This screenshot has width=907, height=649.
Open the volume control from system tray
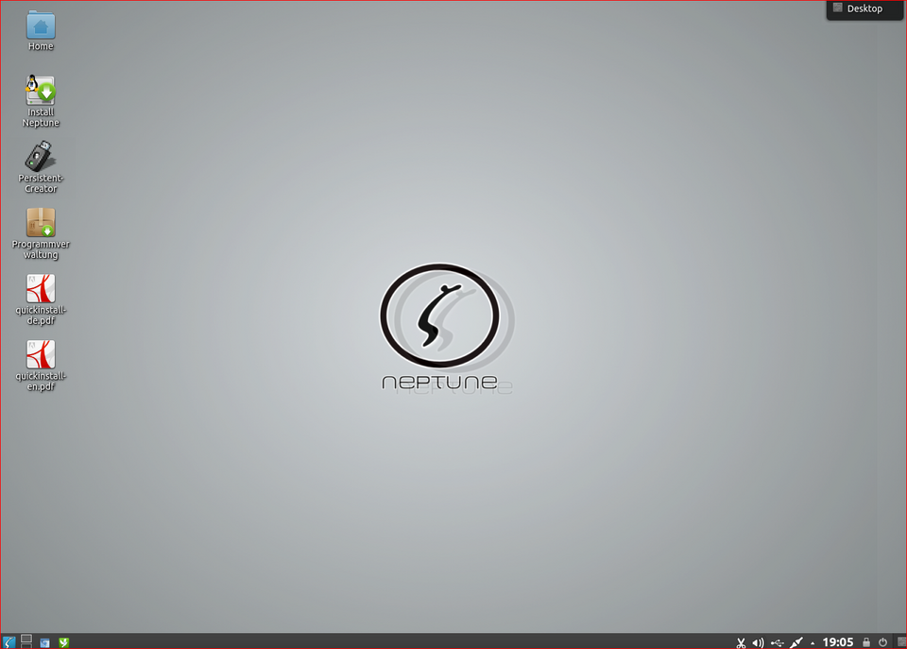pos(759,641)
